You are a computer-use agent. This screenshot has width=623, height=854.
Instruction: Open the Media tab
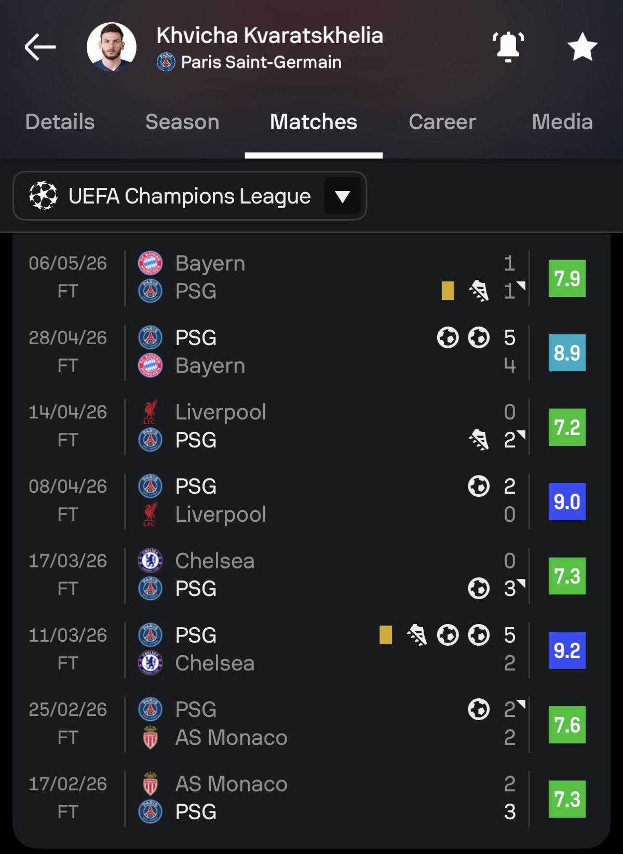pos(562,122)
